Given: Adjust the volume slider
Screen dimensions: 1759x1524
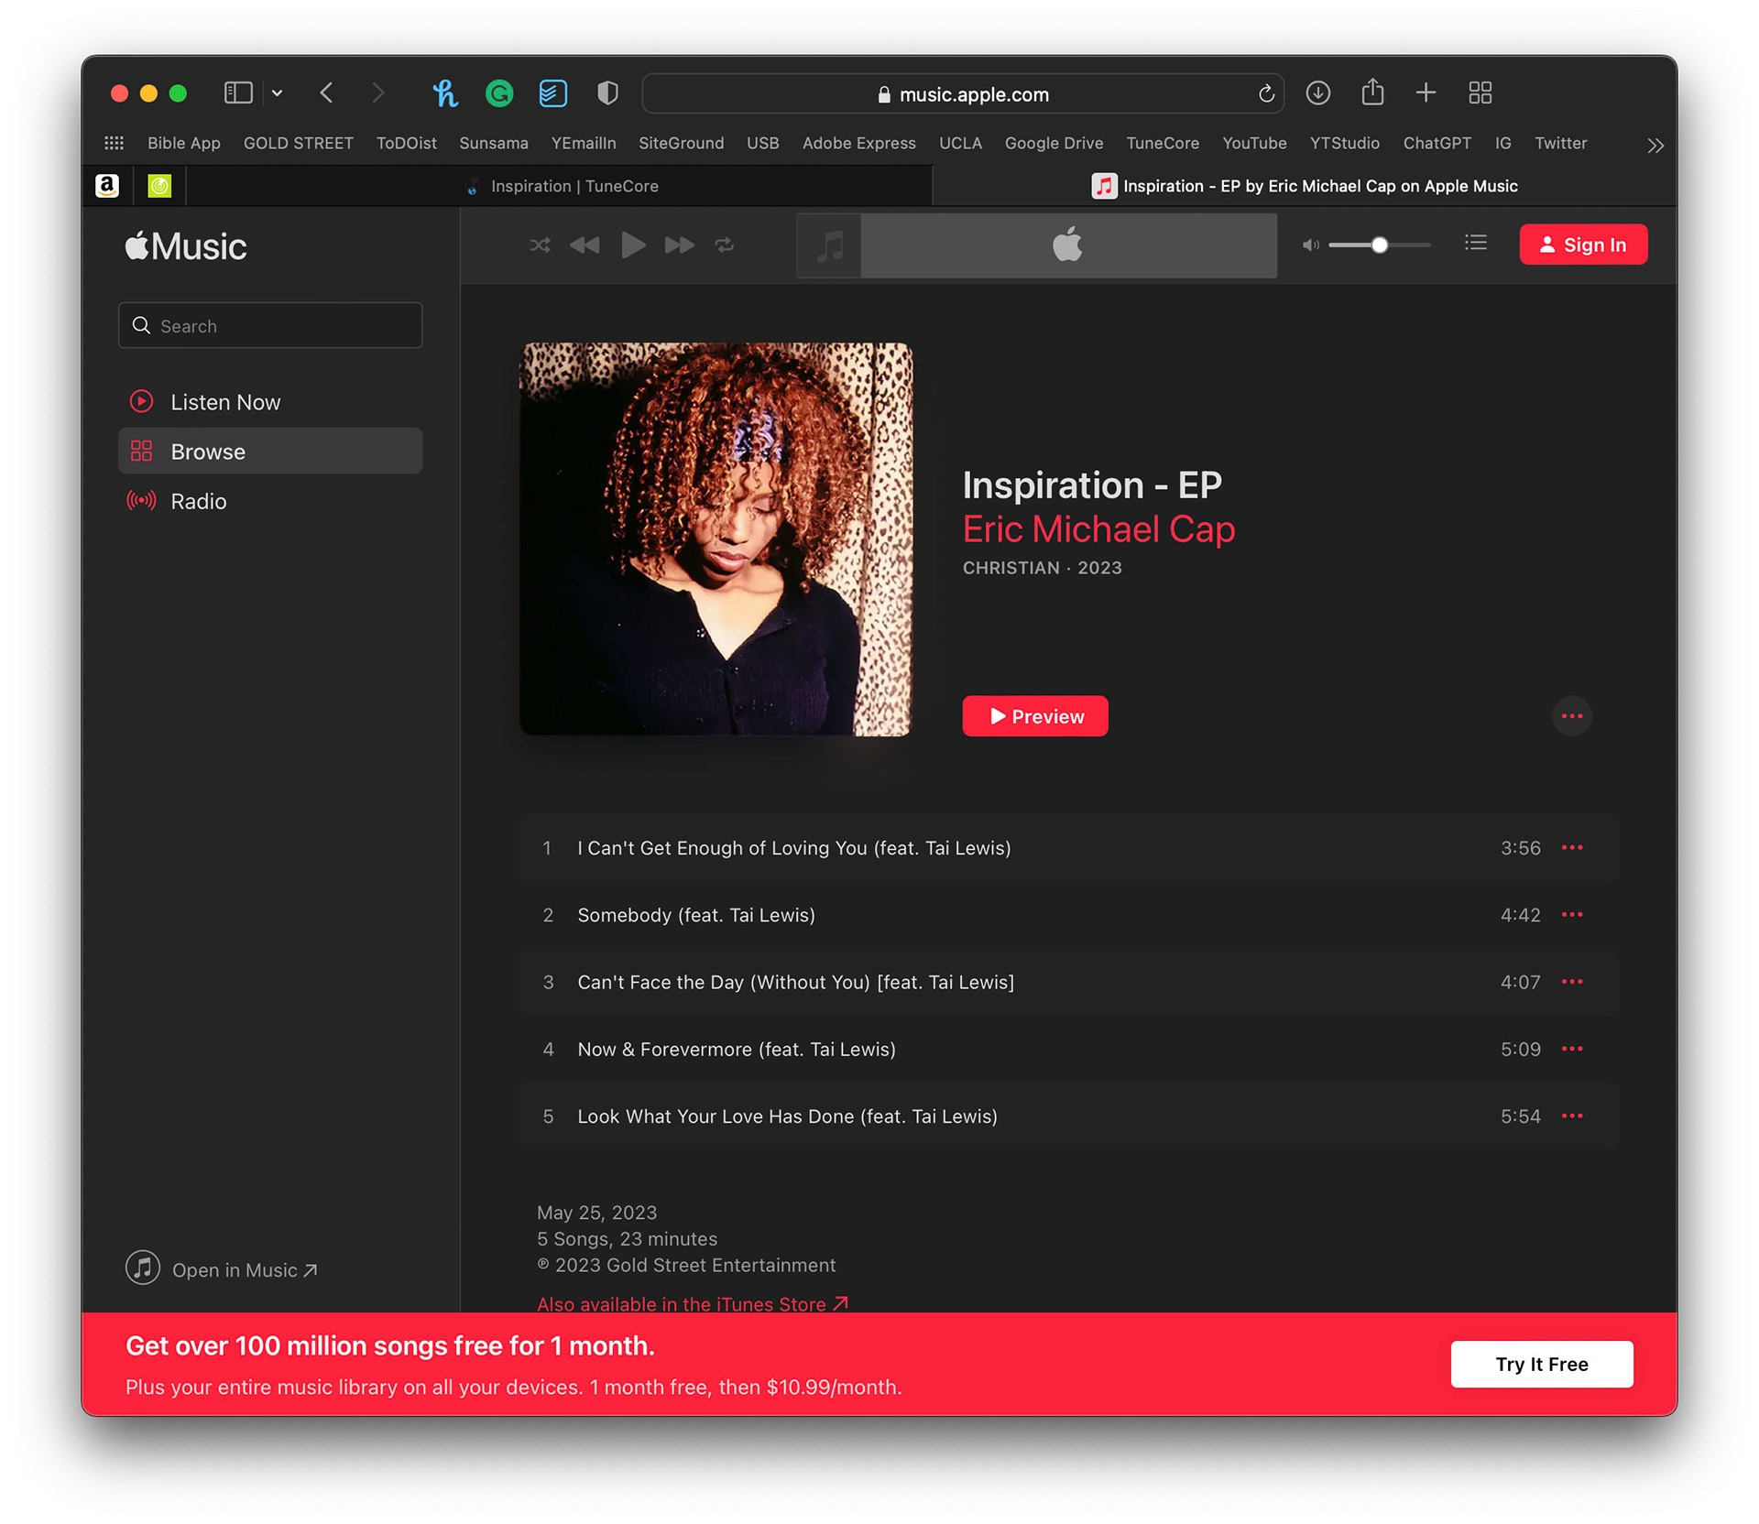Looking at the screenshot, I should point(1379,245).
